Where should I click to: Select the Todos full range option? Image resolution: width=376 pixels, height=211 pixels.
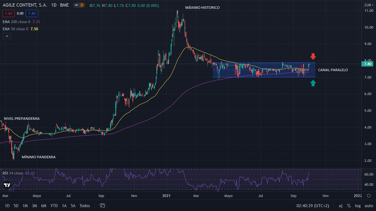(x=85, y=206)
